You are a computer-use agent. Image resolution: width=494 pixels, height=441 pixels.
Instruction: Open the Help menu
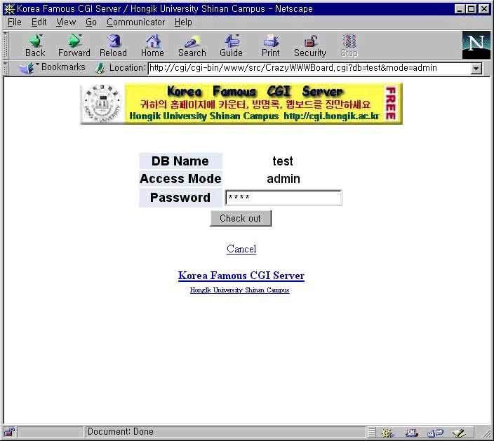click(x=183, y=22)
